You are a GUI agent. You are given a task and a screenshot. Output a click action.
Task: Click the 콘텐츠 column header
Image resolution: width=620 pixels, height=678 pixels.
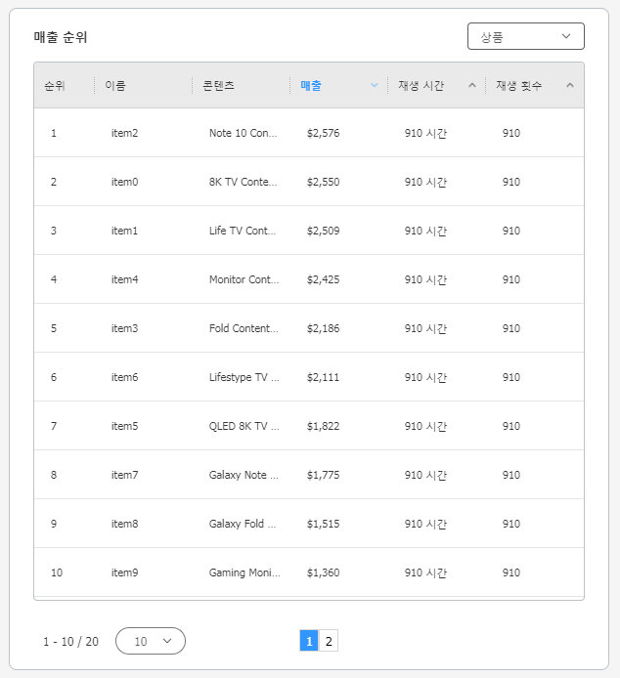(218, 86)
